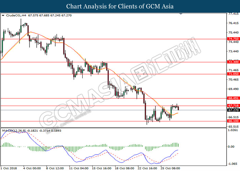240x171 pixels.
Task: Select the 72.300 price level label
Action: click(233, 62)
